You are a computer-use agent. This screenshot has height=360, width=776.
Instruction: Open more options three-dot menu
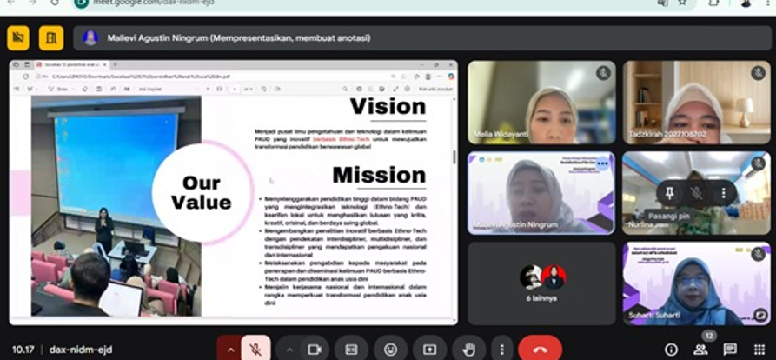[501, 349]
